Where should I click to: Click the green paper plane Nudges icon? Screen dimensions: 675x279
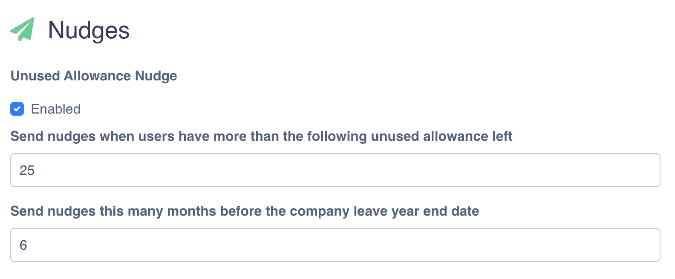(23, 29)
